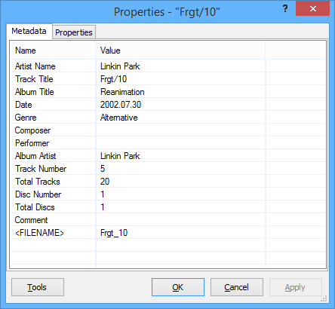Click the <FILENAME> row label
The image size is (335, 309).
(39, 233)
